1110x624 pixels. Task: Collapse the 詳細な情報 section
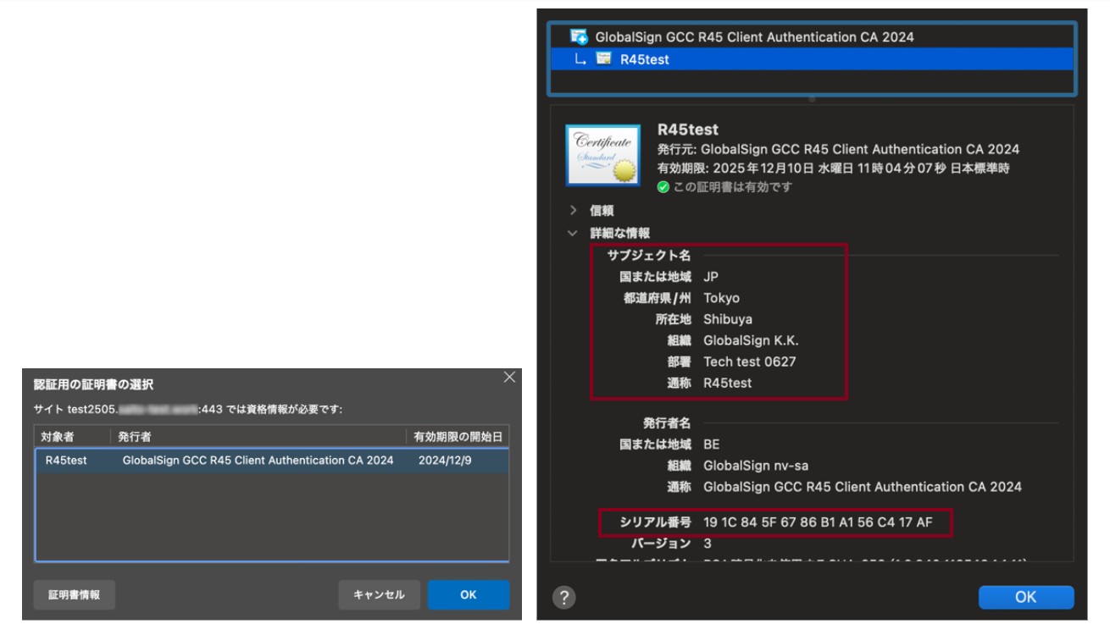(x=574, y=233)
